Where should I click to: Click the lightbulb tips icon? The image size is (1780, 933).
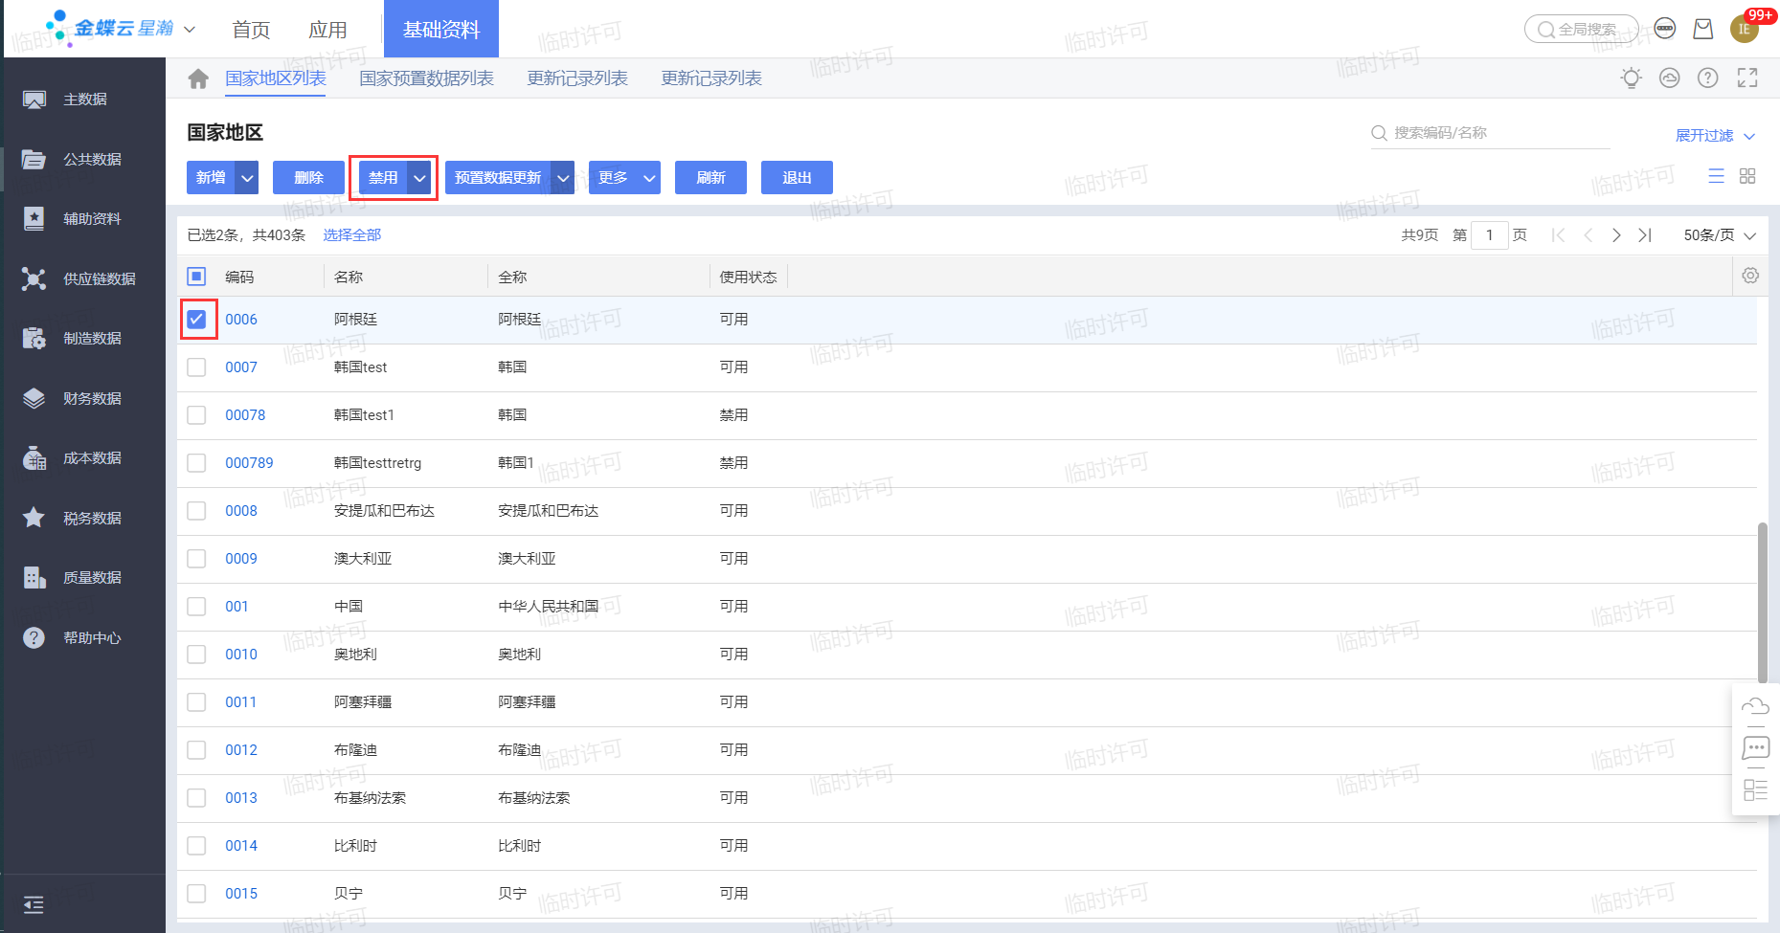click(1631, 78)
